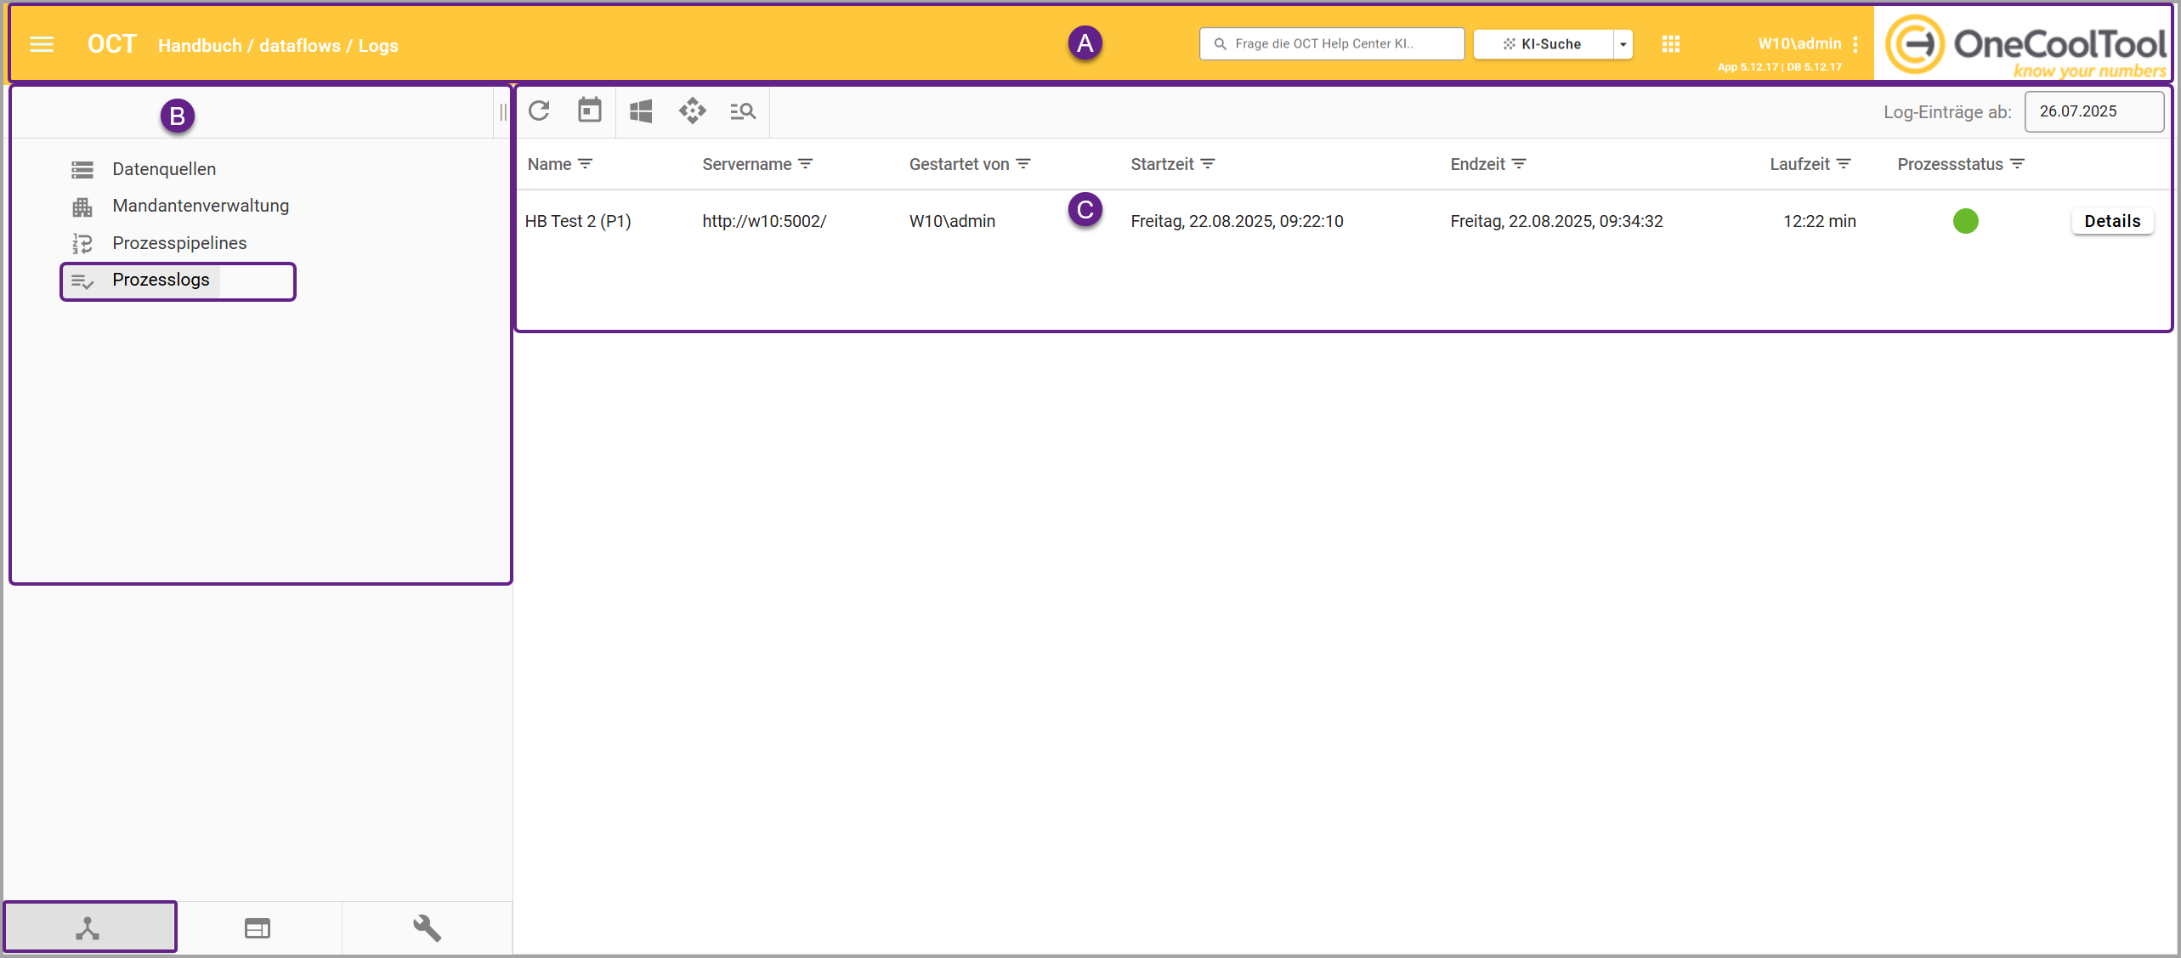Image resolution: width=2181 pixels, height=958 pixels.
Task: Open the apps grid icon
Action: coord(1670,44)
